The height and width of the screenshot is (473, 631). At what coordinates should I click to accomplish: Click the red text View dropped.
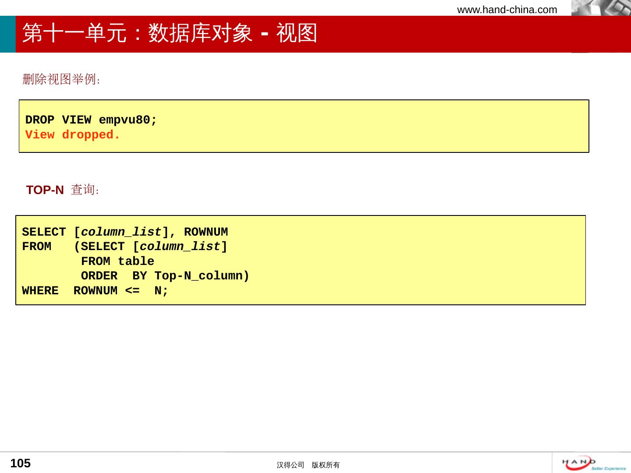tap(72, 135)
